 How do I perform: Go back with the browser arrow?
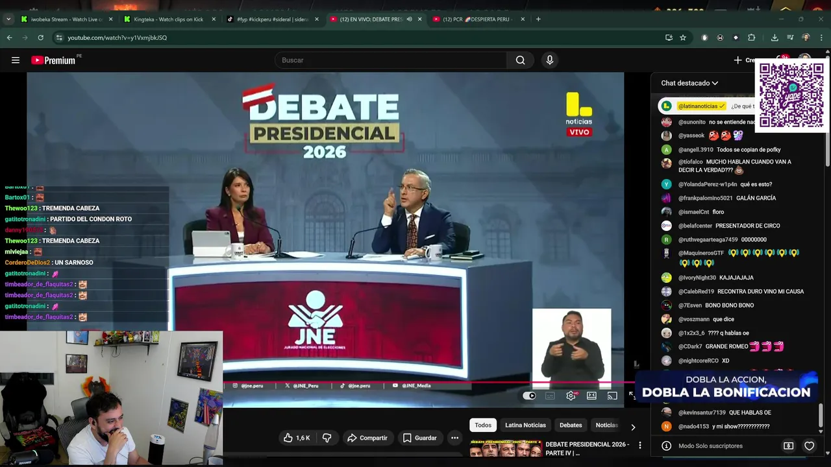[9, 38]
